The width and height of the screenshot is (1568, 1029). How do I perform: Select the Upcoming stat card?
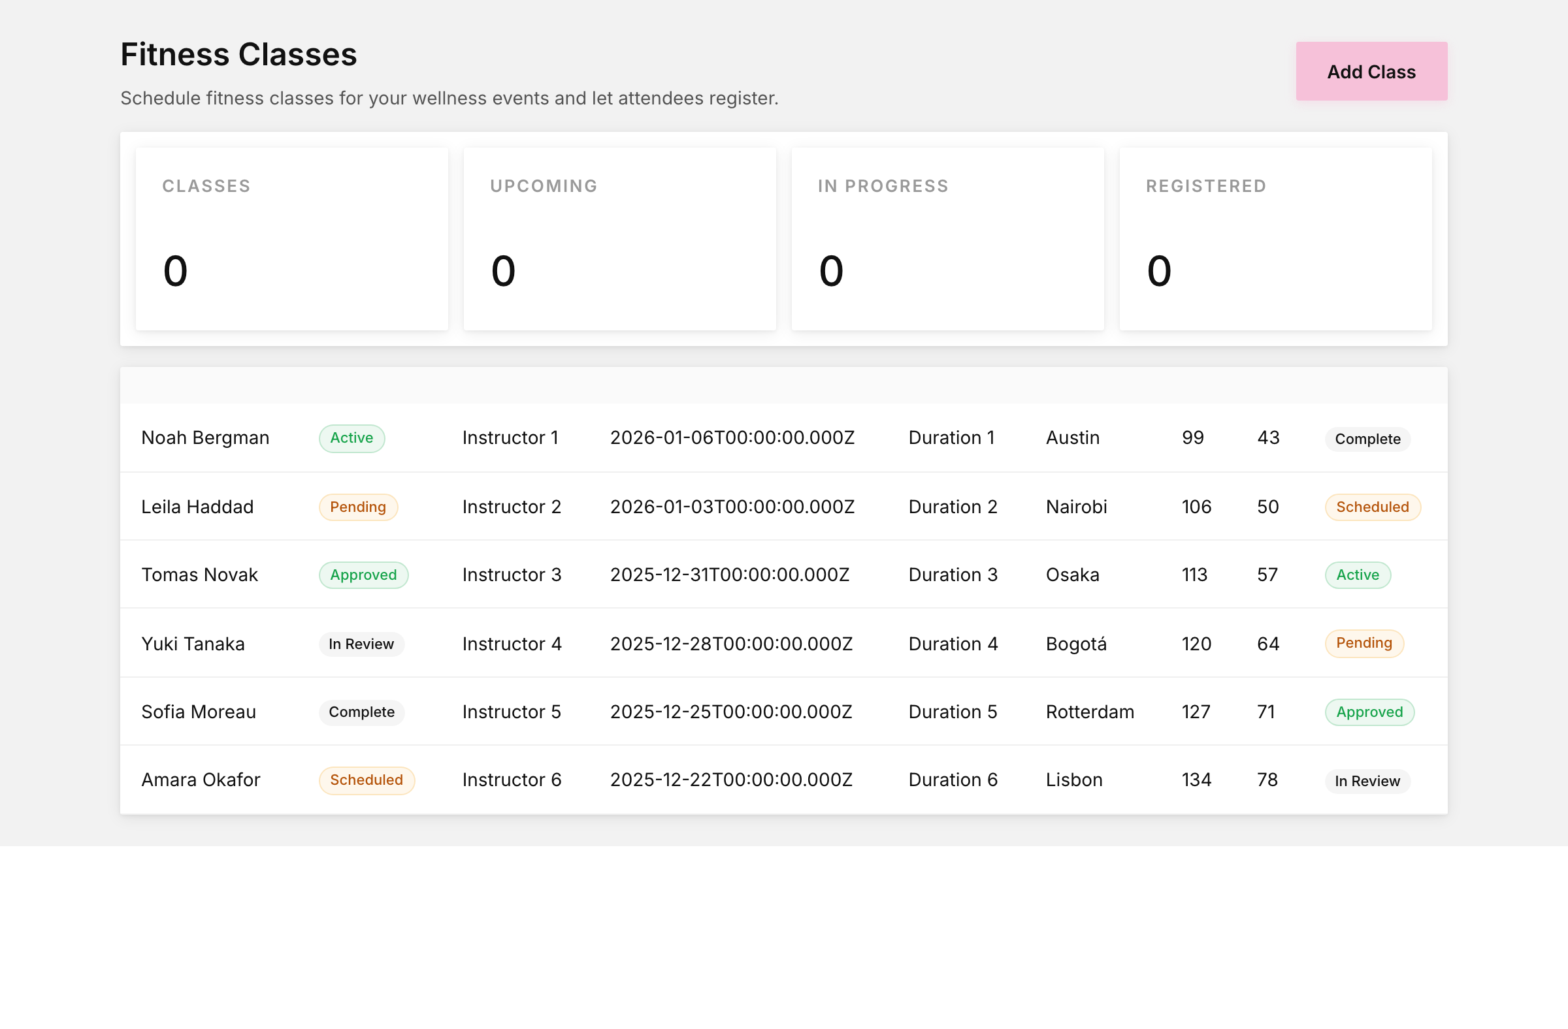pos(619,238)
